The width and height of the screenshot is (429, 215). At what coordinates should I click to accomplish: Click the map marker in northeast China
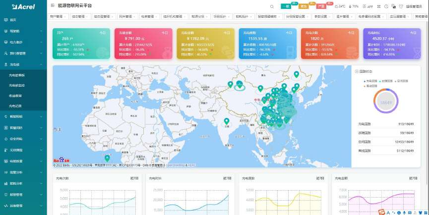pyautogui.click(x=296, y=74)
